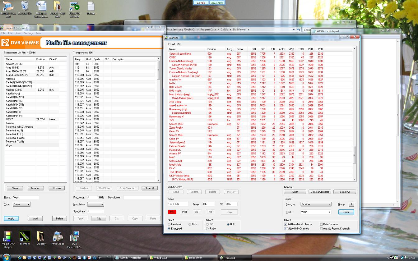Select the 'Arsenal TV' channel row
Image resolution: width=418 pixels, height=261 pixels.
pyautogui.click(x=260, y=153)
